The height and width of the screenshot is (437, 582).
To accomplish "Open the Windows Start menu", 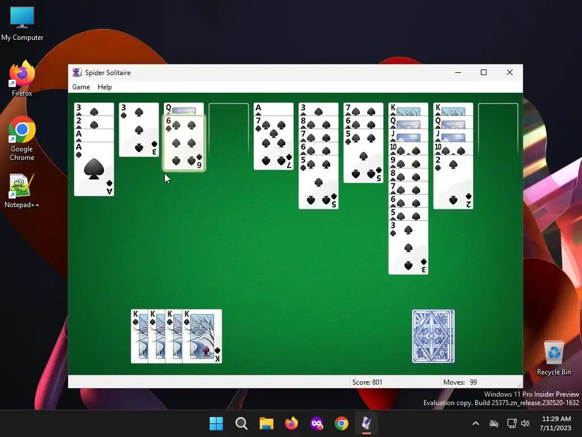I will point(216,423).
